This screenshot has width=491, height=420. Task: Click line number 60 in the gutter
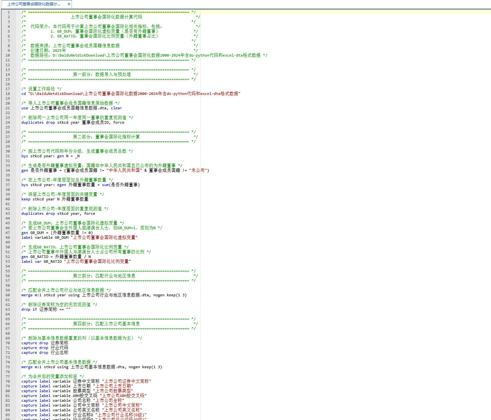(8, 295)
